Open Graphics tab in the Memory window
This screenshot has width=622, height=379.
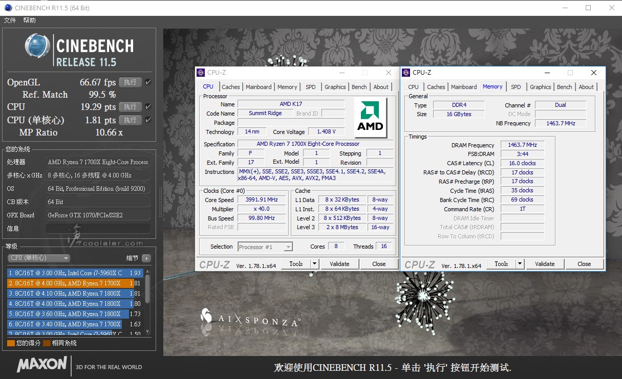(541, 87)
